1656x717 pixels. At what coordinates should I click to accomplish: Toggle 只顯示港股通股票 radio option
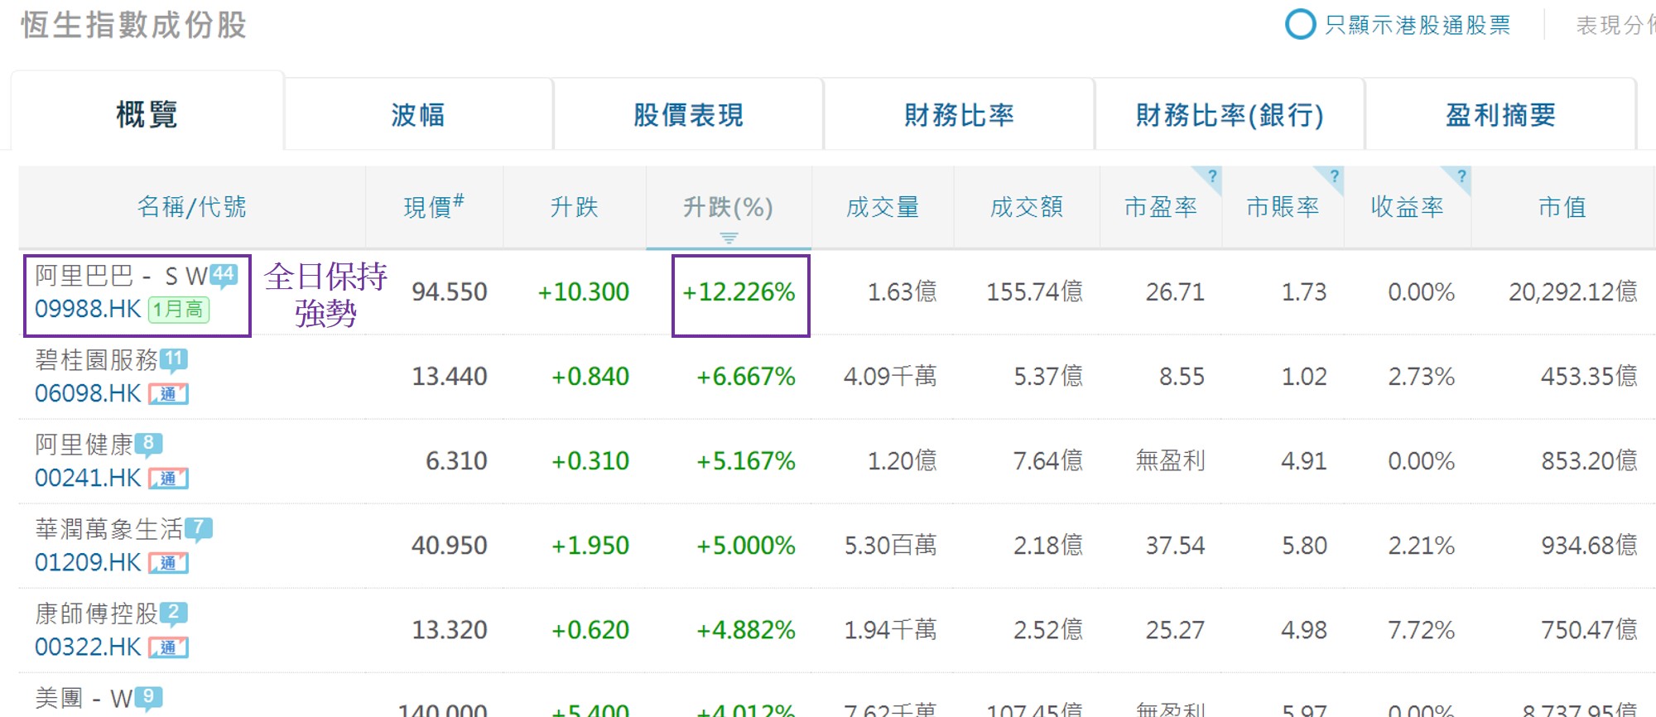[x=1300, y=25]
